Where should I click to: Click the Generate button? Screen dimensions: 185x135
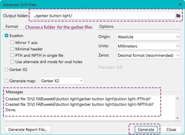pyautogui.click(x=146, y=129)
